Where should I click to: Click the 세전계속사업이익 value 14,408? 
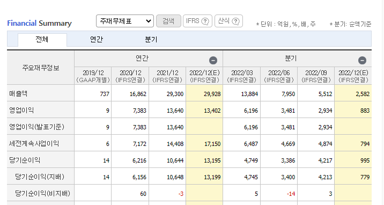click(x=175, y=144)
